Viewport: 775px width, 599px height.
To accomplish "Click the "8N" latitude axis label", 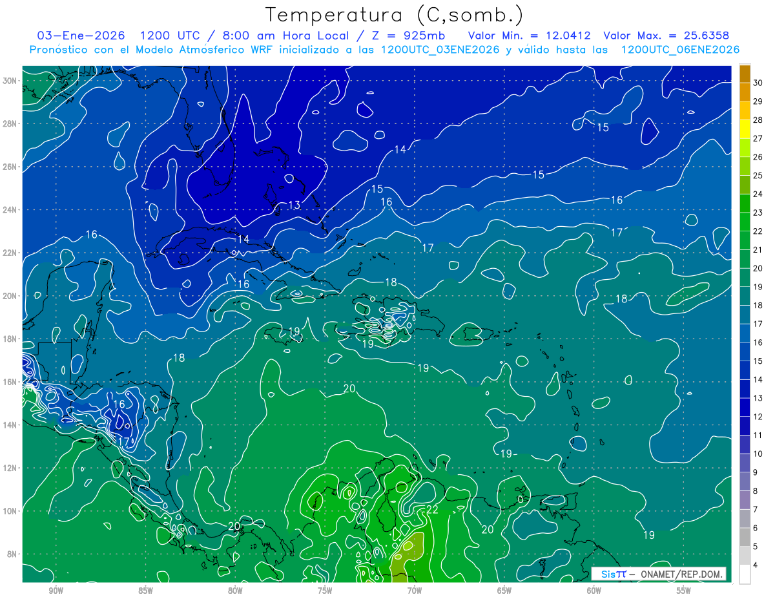I will pyautogui.click(x=12, y=554).
